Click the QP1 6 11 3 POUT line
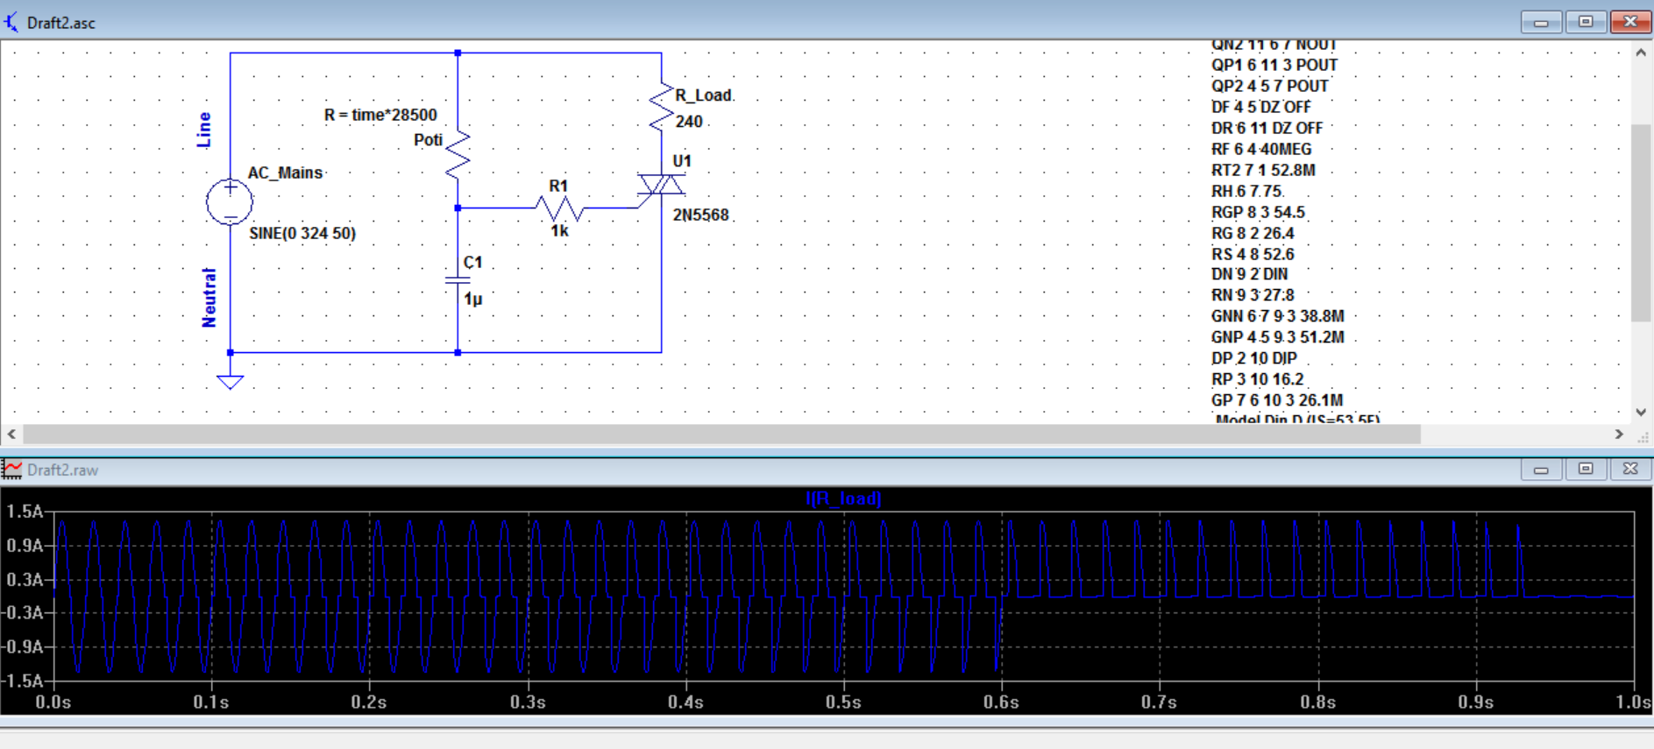This screenshot has width=1654, height=749. click(1274, 65)
